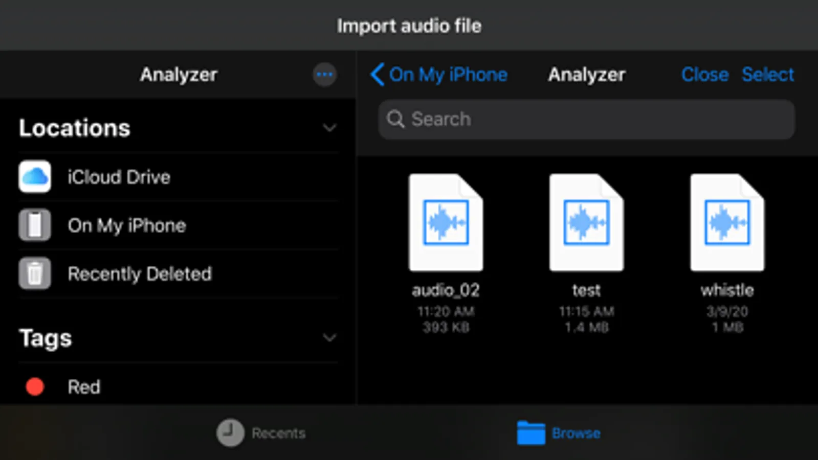Open Recently Deleted location label

coord(140,274)
